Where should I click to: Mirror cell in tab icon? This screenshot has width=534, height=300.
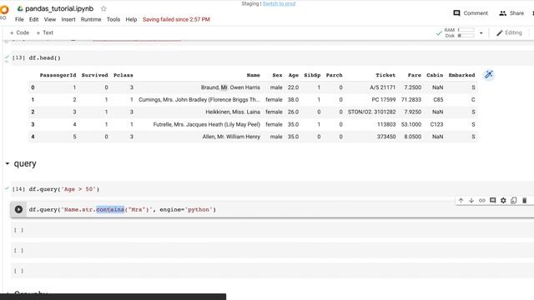point(514,200)
